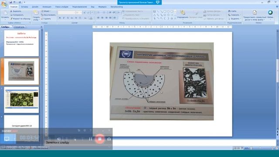Save the presentation from quick access toolbar
The width and height of the screenshot is (279, 157).
click(x=10, y=2)
